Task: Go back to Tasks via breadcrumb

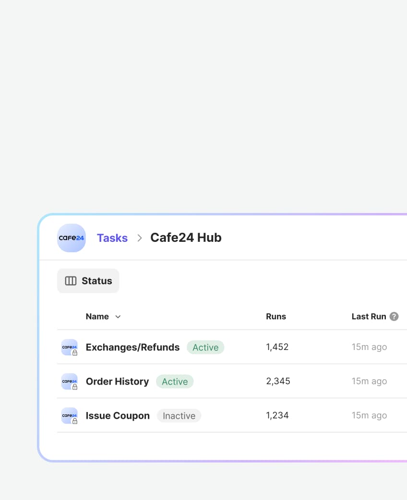Action: click(112, 238)
